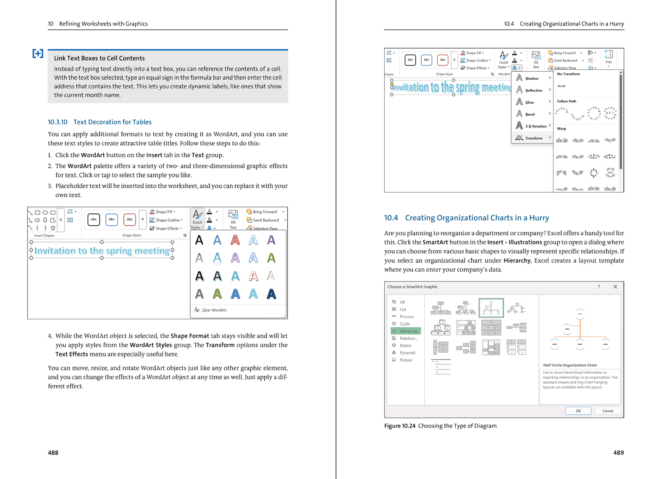Screen dimensions: 672x479
Task: Click Alt Text icon above the Transform menu
Action: click(536, 60)
